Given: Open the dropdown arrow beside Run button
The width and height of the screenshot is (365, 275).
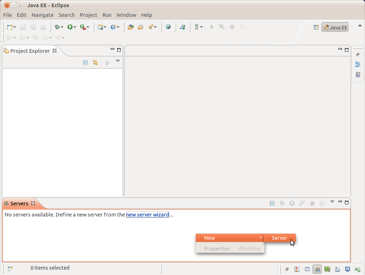Looking at the screenshot, I should [75, 27].
